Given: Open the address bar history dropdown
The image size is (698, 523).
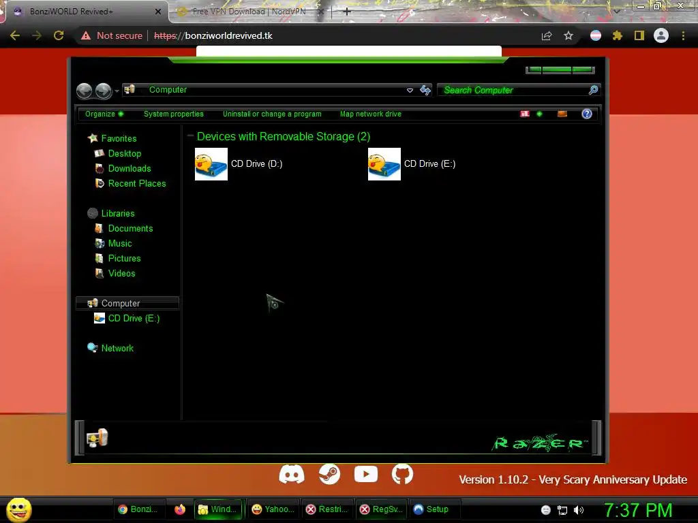Looking at the screenshot, I should coord(410,91).
